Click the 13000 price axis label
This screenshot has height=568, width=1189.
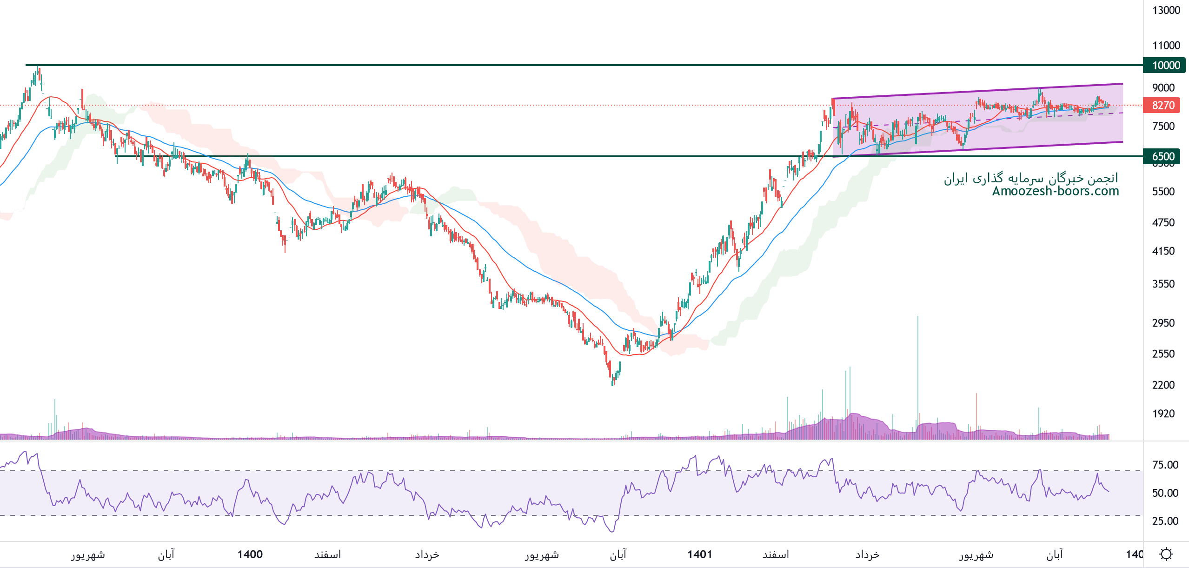(1166, 10)
